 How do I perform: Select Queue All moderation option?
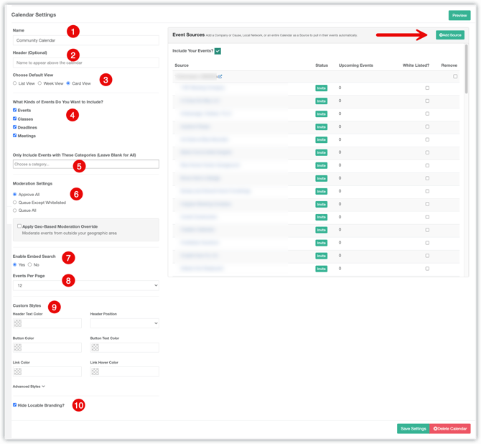[x=14, y=211]
